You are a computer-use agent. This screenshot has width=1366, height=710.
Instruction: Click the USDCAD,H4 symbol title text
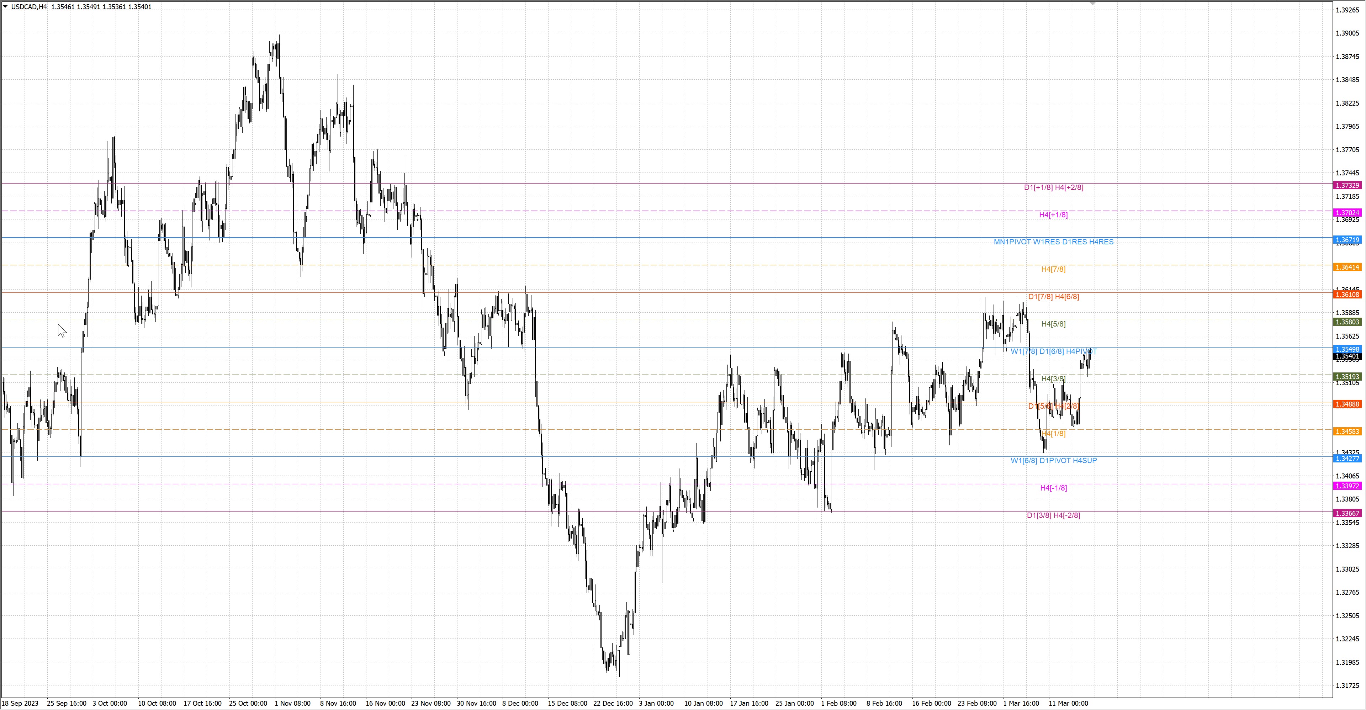pyautogui.click(x=28, y=7)
